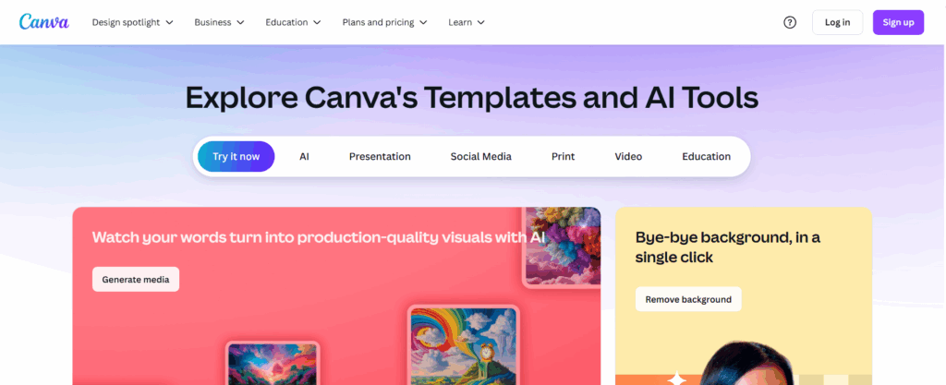Image resolution: width=946 pixels, height=385 pixels.
Task: Select the Social Media tab
Action: [480, 157]
